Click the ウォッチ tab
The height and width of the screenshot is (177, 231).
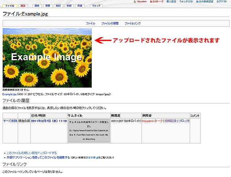(x=96, y=6)
